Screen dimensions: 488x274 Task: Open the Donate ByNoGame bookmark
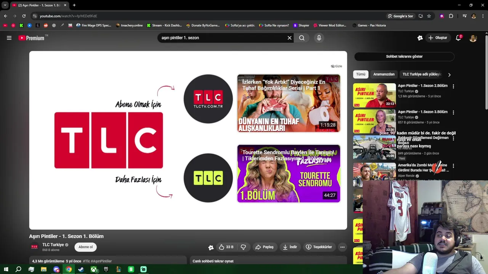[203, 25]
